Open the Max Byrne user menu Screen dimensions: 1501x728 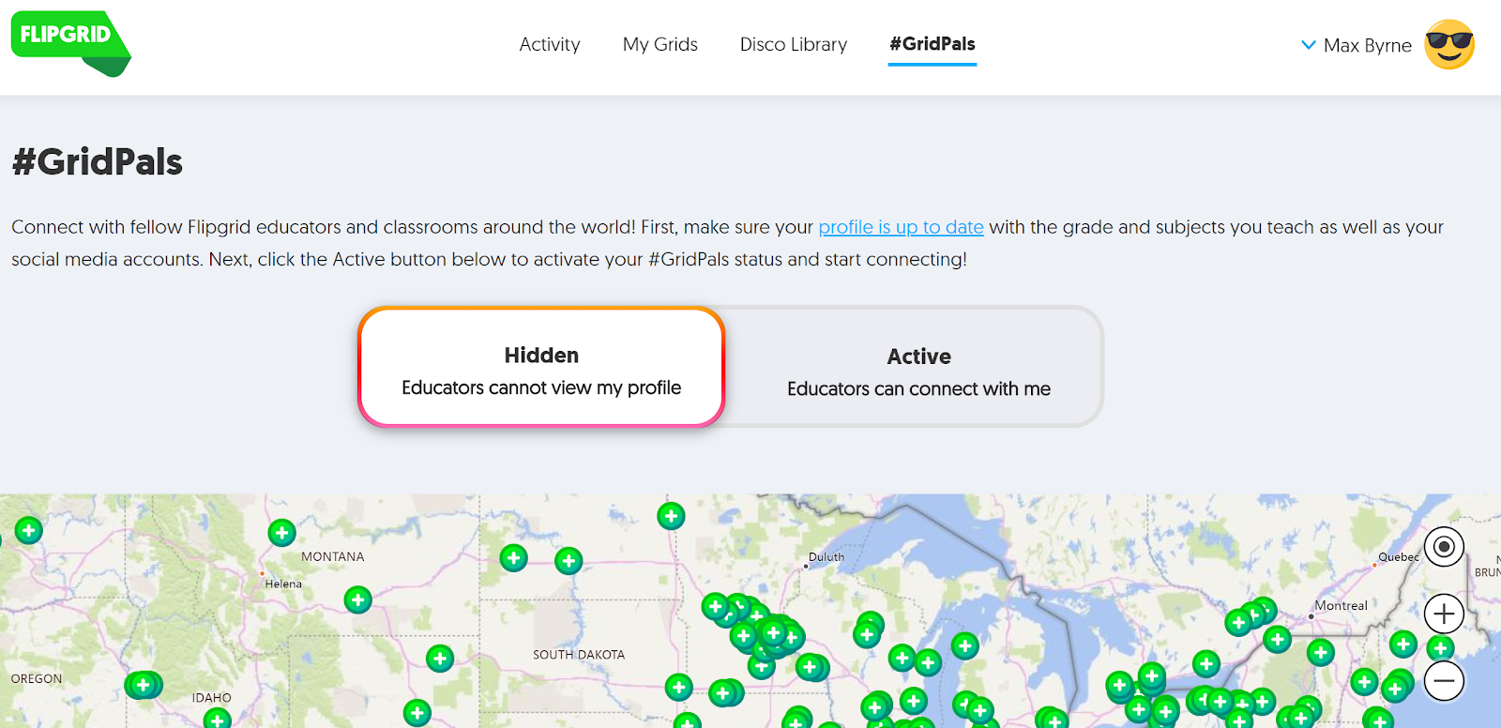pos(1367,45)
